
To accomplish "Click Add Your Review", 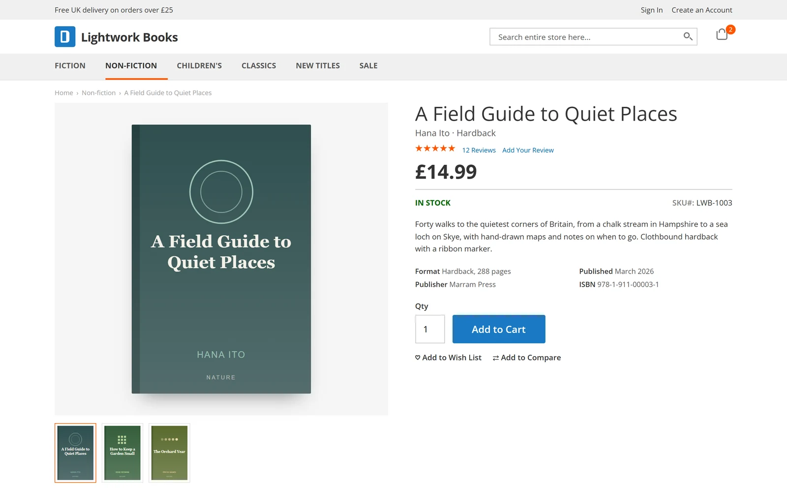I will coord(528,150).
